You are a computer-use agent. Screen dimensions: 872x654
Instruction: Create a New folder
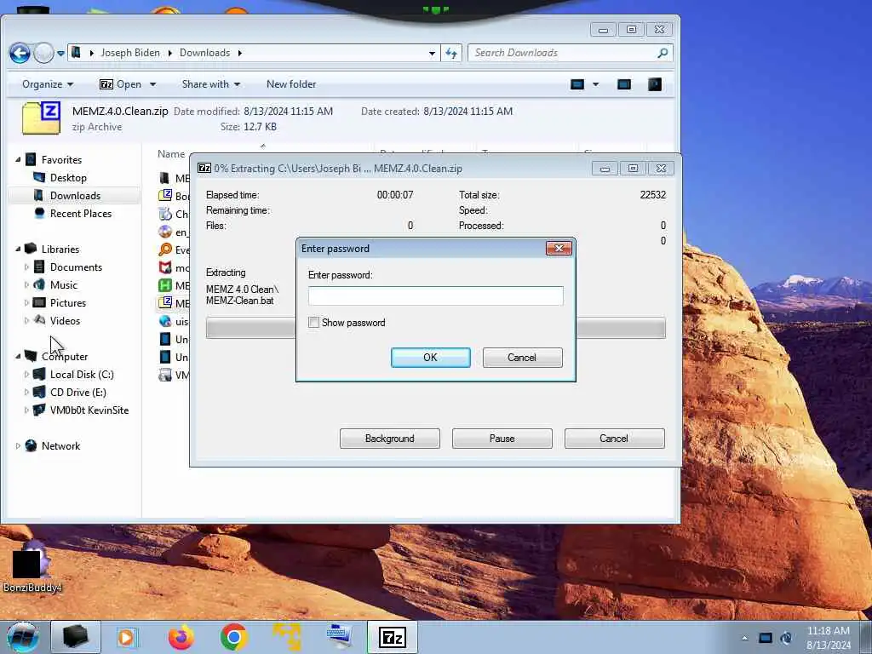[291, 84]
